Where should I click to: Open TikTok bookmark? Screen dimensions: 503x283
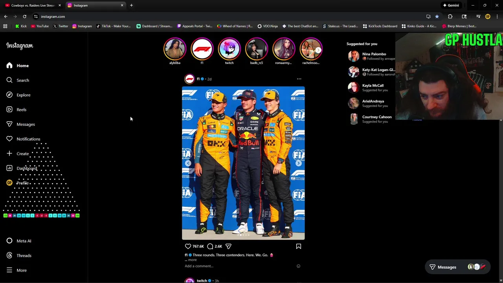pos(114,26)
